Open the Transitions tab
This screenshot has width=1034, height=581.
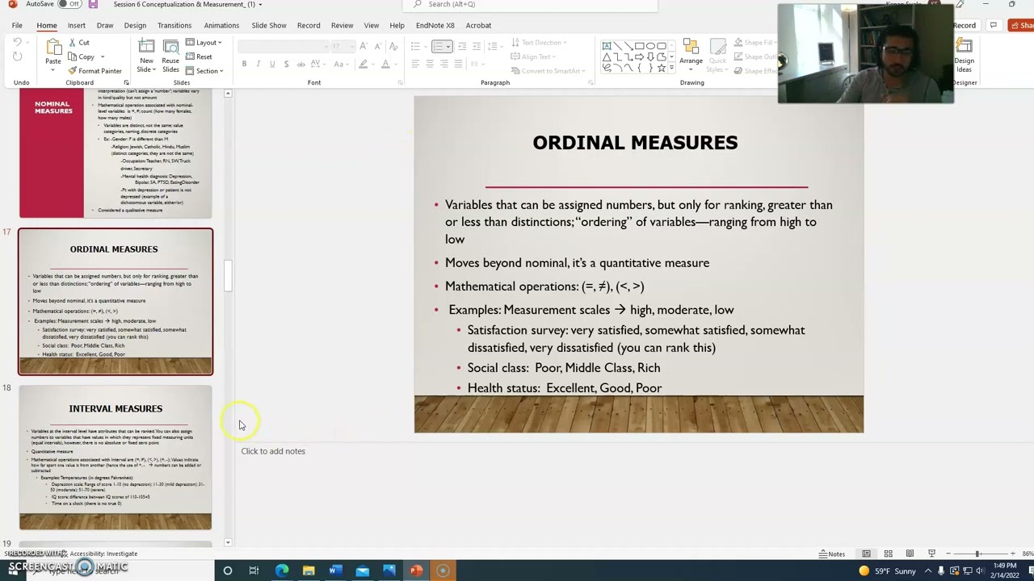tap(174, 25)
